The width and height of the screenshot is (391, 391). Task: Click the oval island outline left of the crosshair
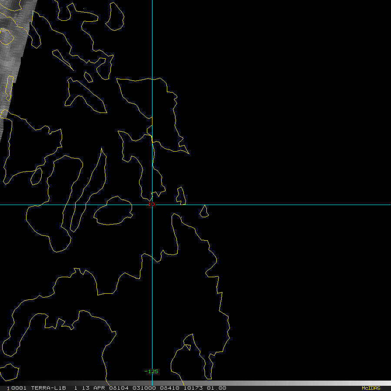(x=113, y=211)
